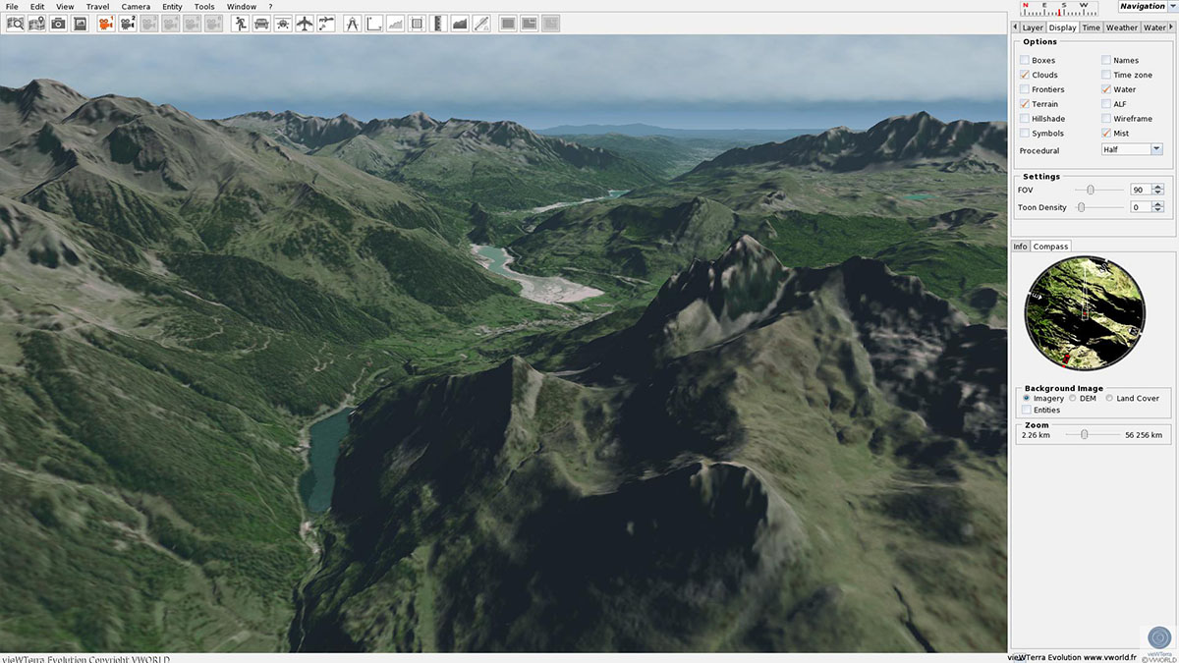Image resolution: width=1179 pixels, height=663 pixels.
Task: Open the File menu
Action: click(x=12, y=7)
